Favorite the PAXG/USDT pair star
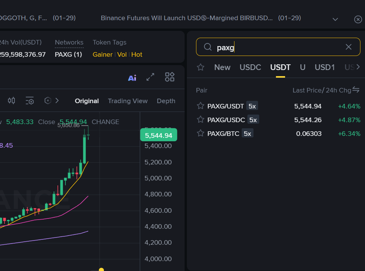The width and height of the screenshot is (365, 271). (201, 106)
